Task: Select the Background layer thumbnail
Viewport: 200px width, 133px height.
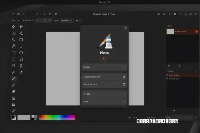Action: pos(170,32)
